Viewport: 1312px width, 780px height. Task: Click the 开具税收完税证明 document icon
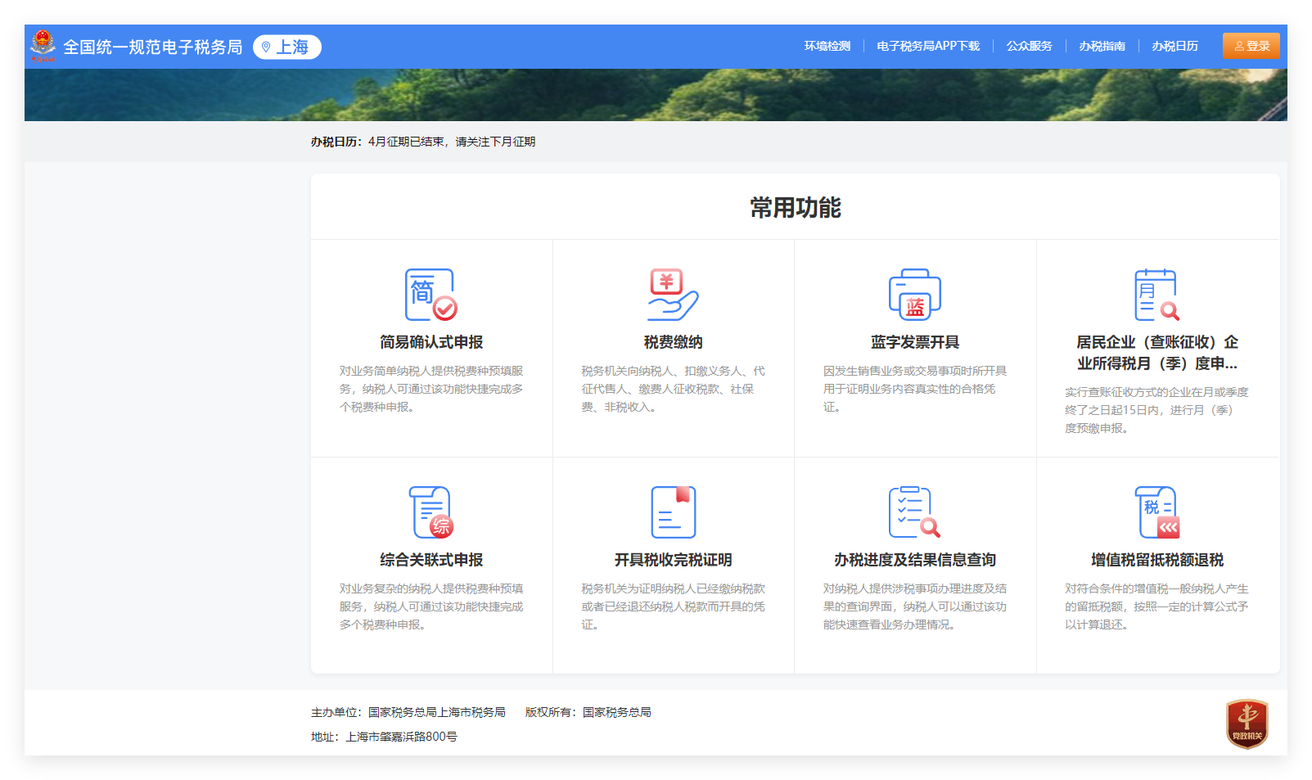673,512
